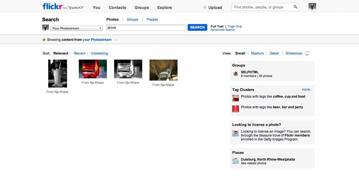
Task: Click From Xjs-Khaos under the milkshake photo
Action: [x=57, y=92]
